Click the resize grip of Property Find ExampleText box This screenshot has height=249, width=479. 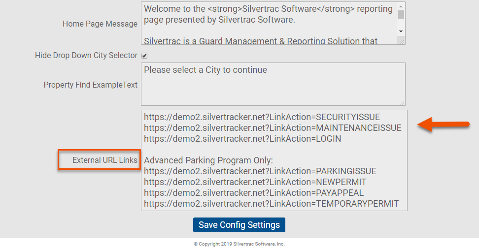[x=402, y=103]
